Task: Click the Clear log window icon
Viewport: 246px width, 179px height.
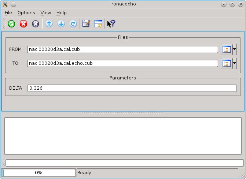Action: (98, 24)
